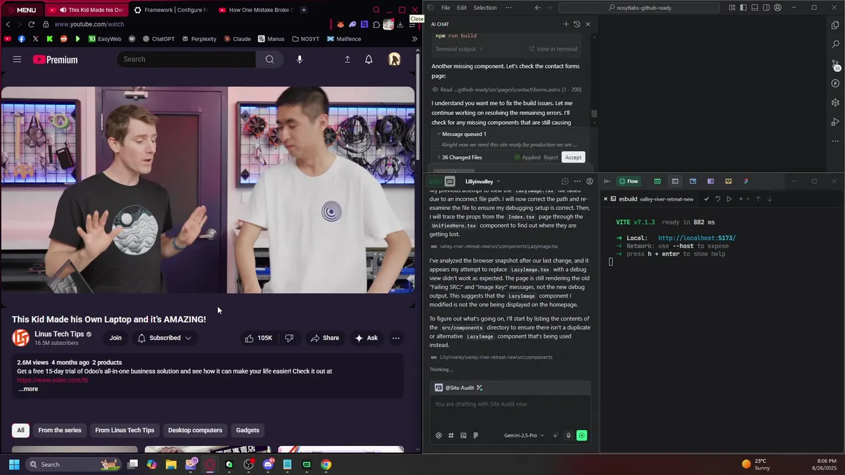
Task: Open the Windows Start menu
Action: pos(14,464)
